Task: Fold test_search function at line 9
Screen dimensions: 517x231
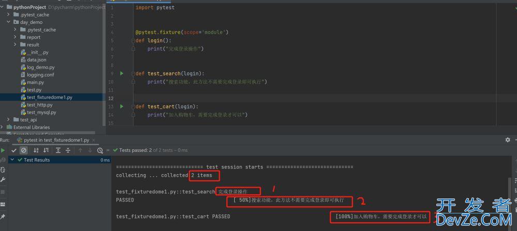Action: 133,73
